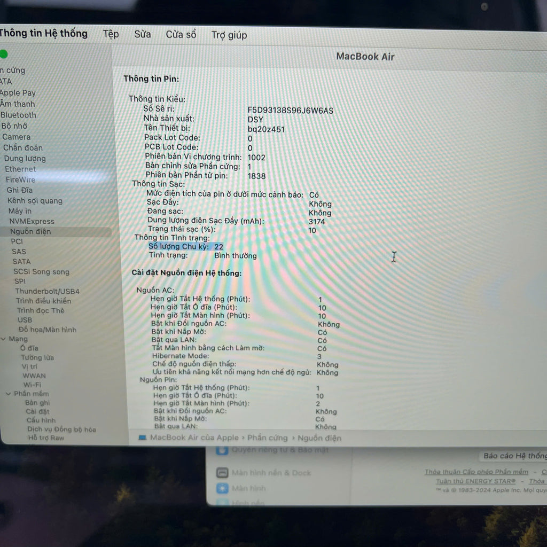Collapse the Phần mềm section chevron
The image size is (547, 547).
(9, 394)
